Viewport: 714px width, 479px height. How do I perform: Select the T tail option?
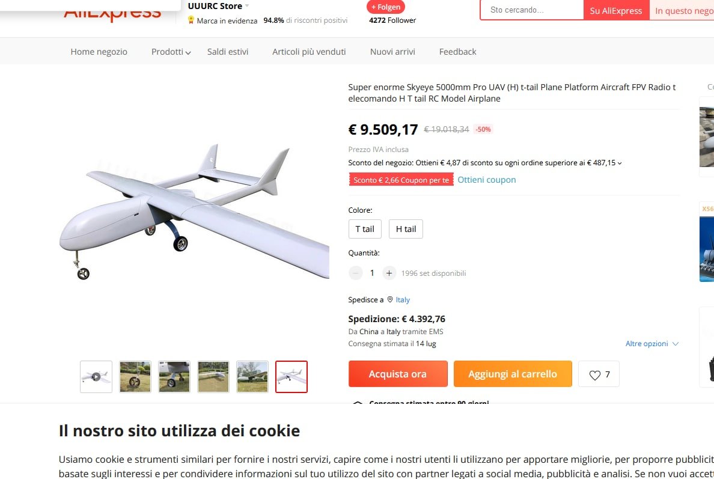[365, 229]
